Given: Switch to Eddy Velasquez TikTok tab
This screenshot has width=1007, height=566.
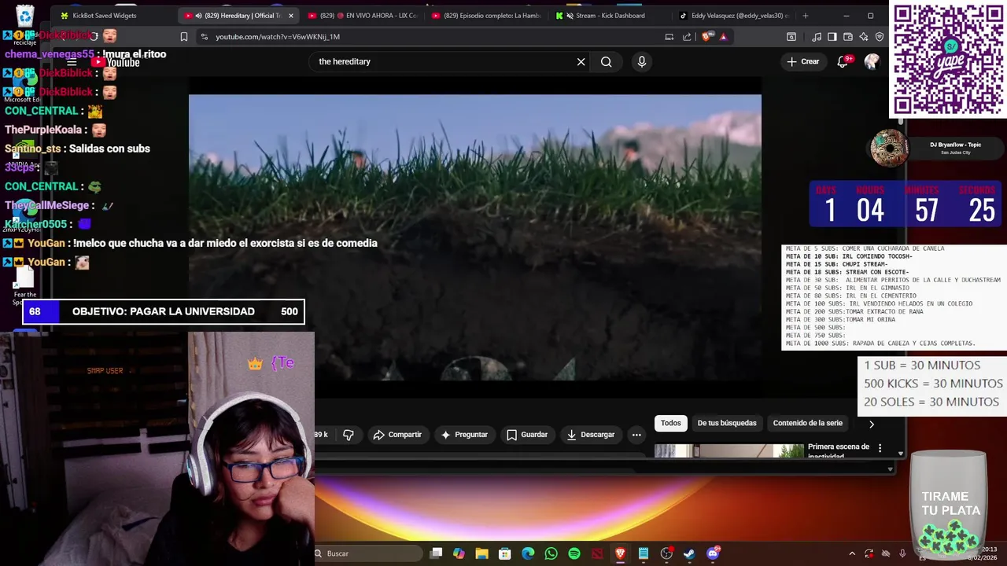Looking at the screenshot, I should click(x=733, y=16).
